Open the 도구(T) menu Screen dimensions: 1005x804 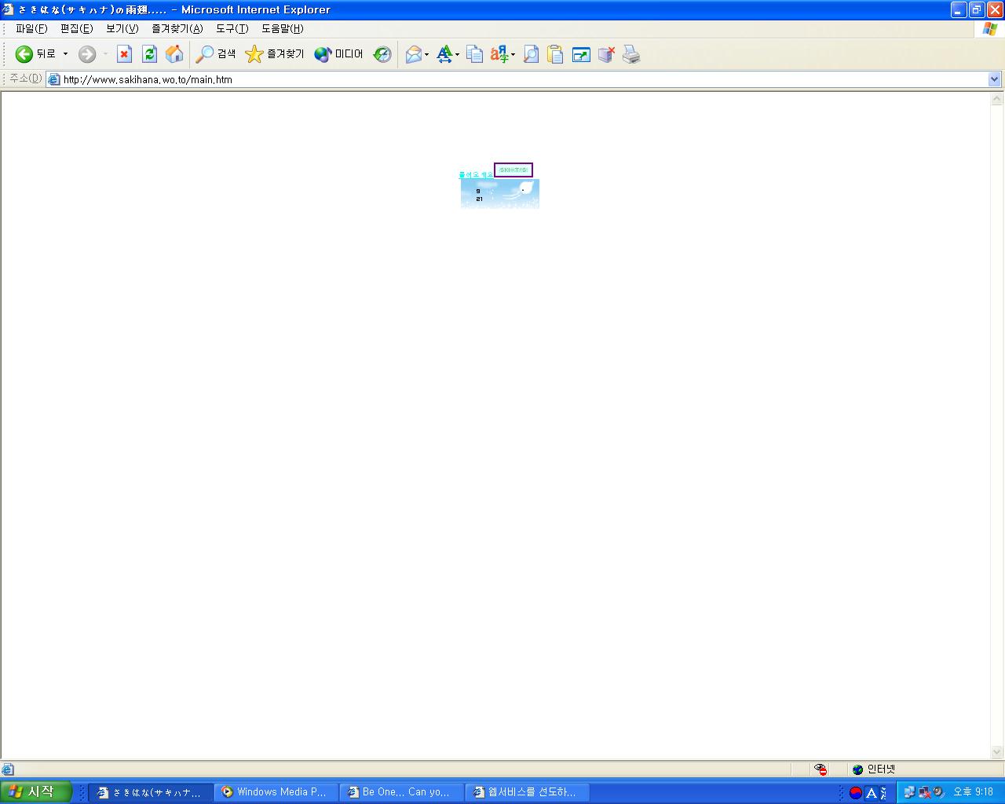(232, 28)
